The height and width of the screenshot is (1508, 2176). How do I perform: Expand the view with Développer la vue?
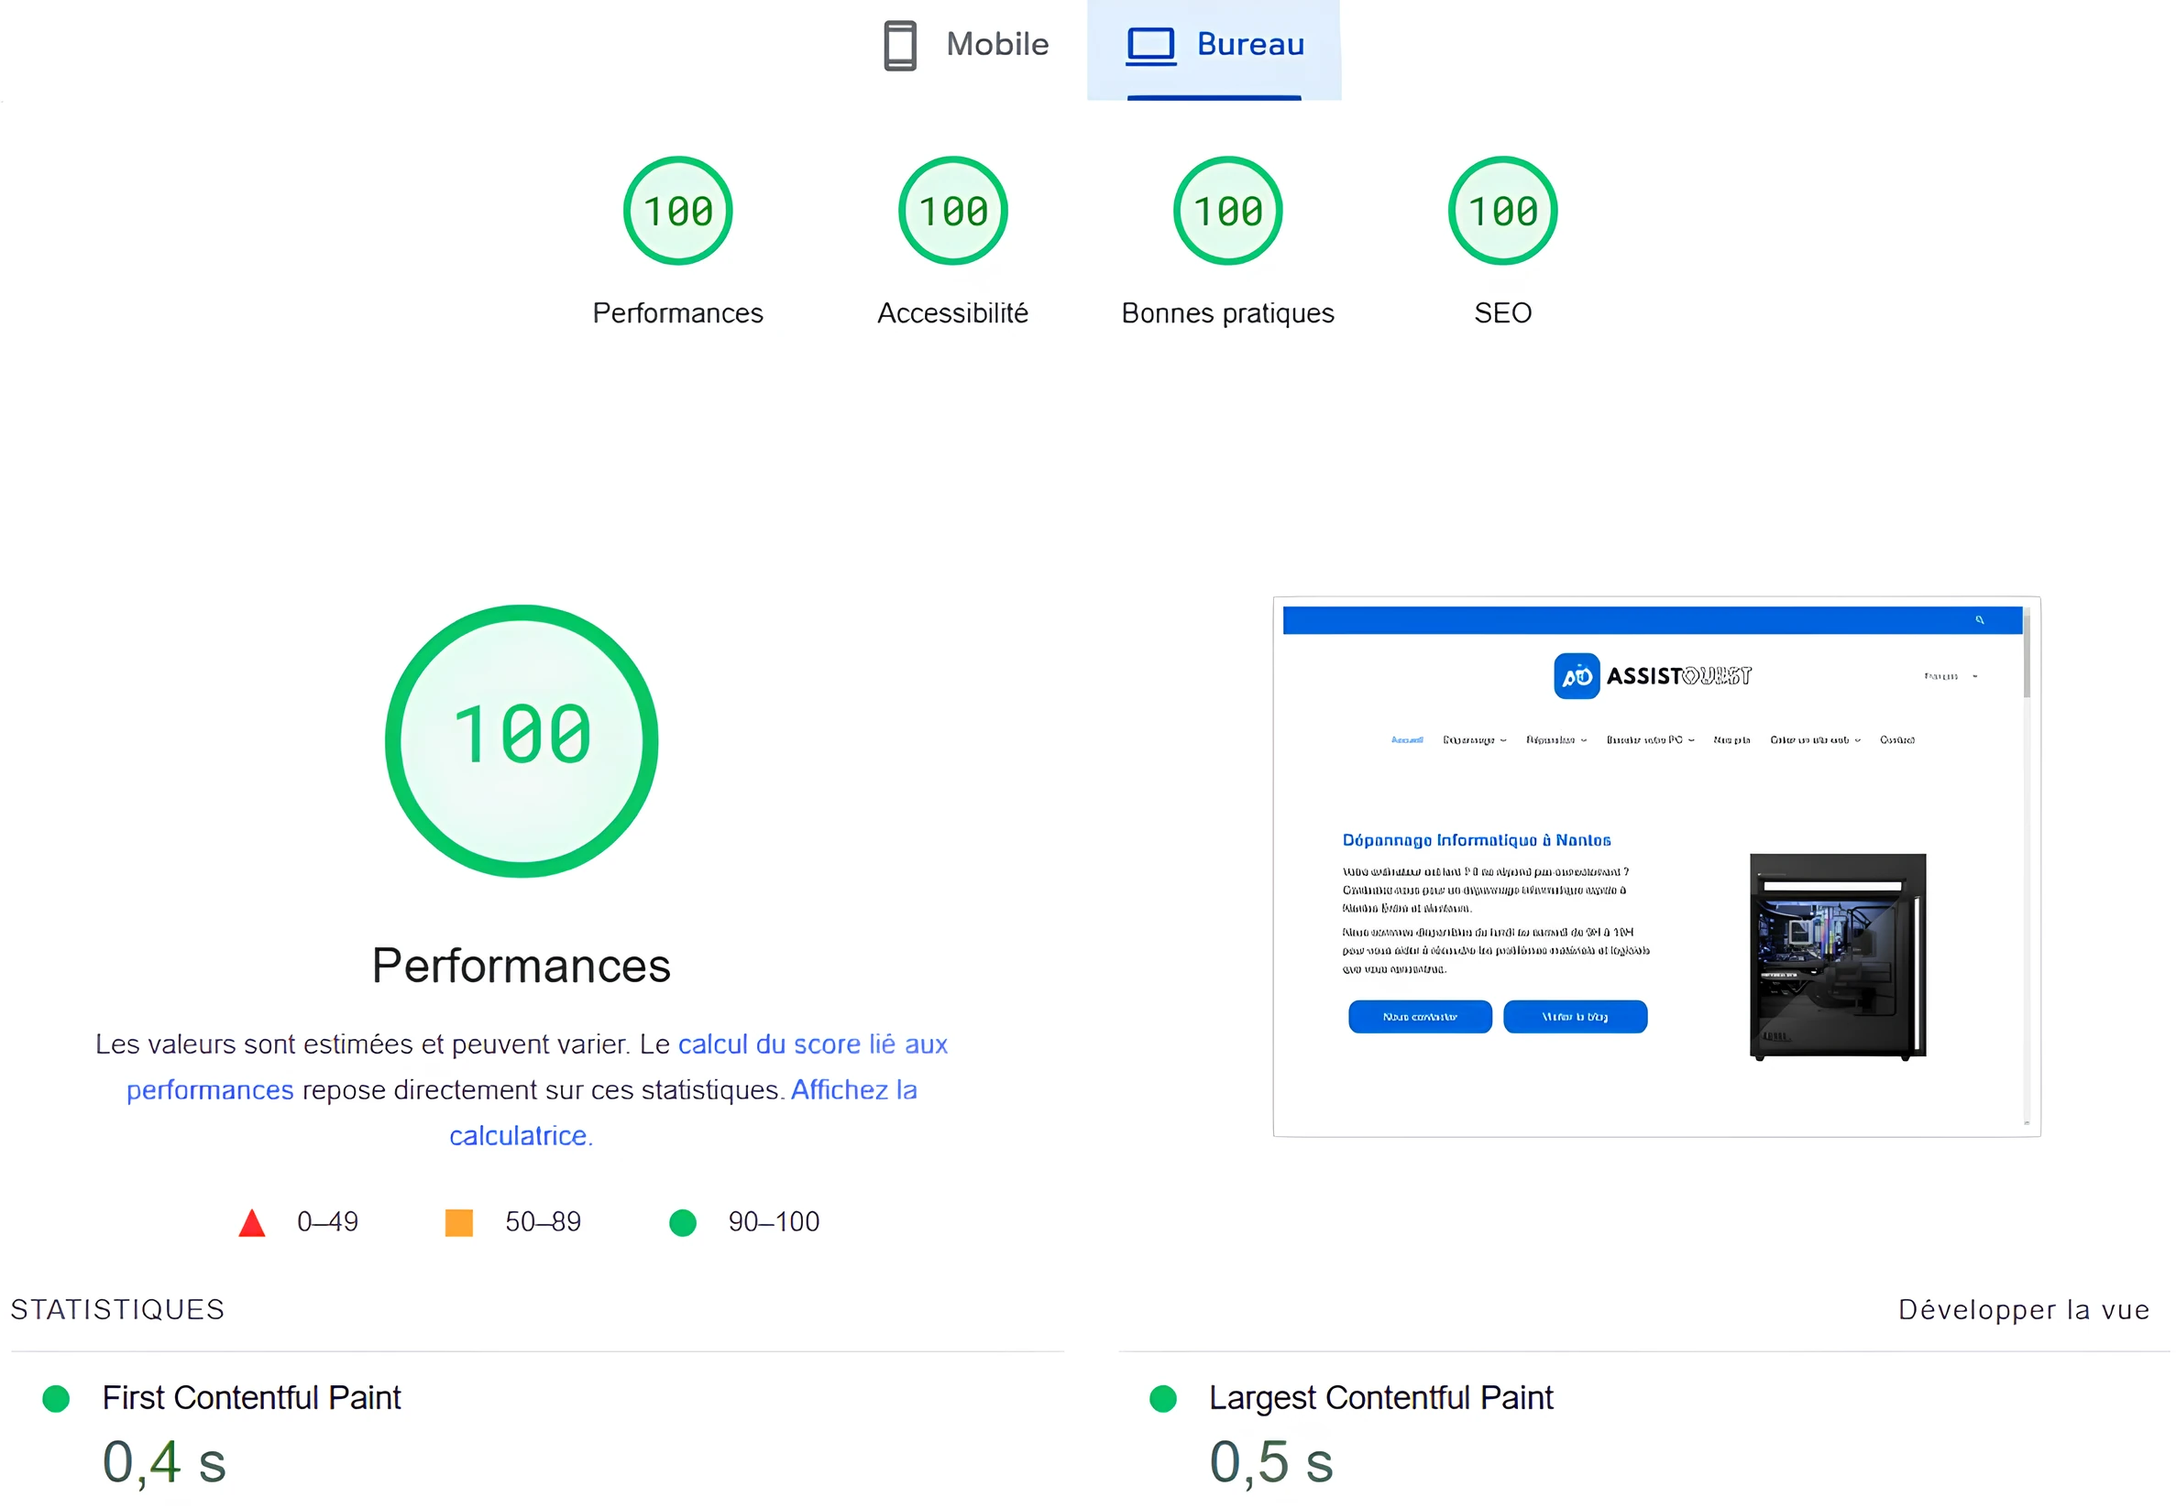pos(2022,1309)
